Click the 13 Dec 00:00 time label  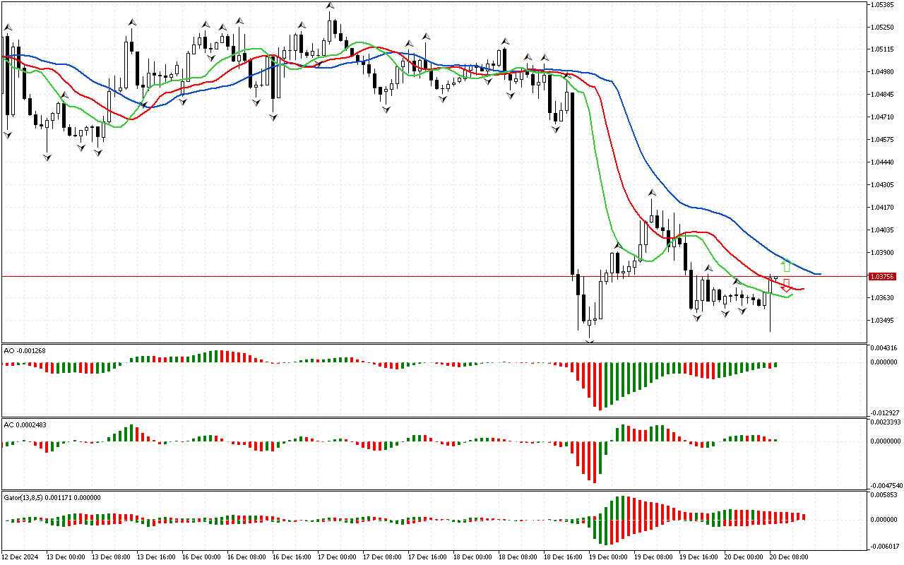(x=66, y=557)
